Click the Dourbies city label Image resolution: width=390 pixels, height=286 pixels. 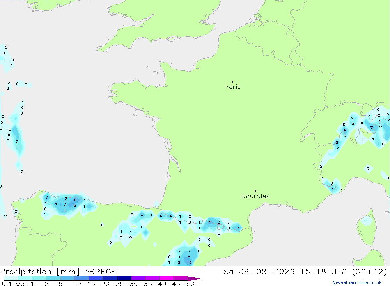click(255, 196)
